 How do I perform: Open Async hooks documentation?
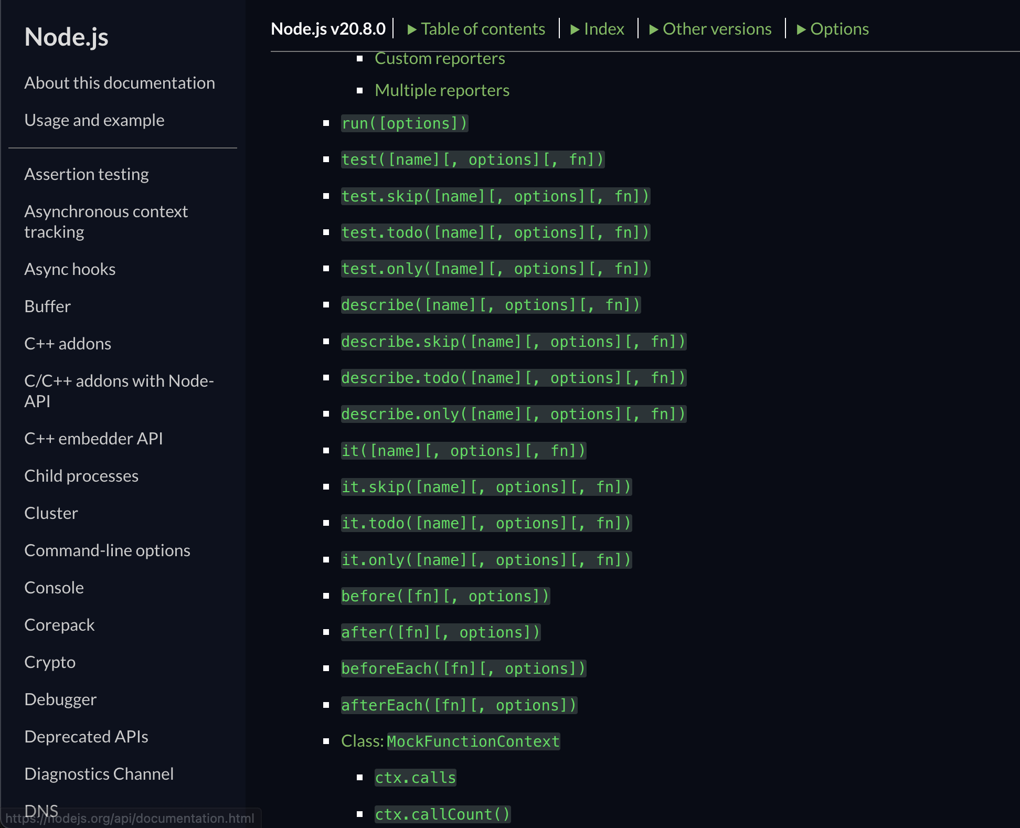(70, 269)
